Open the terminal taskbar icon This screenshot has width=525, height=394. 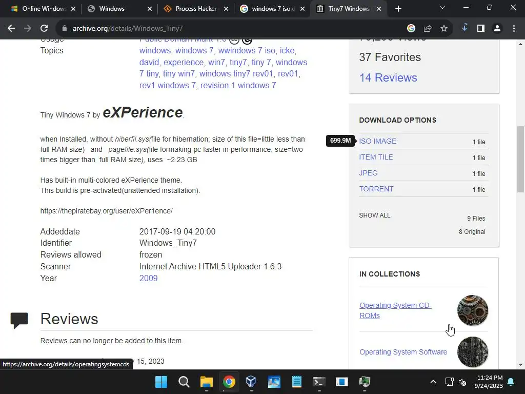pyautogui.click(x=319, y=382)
